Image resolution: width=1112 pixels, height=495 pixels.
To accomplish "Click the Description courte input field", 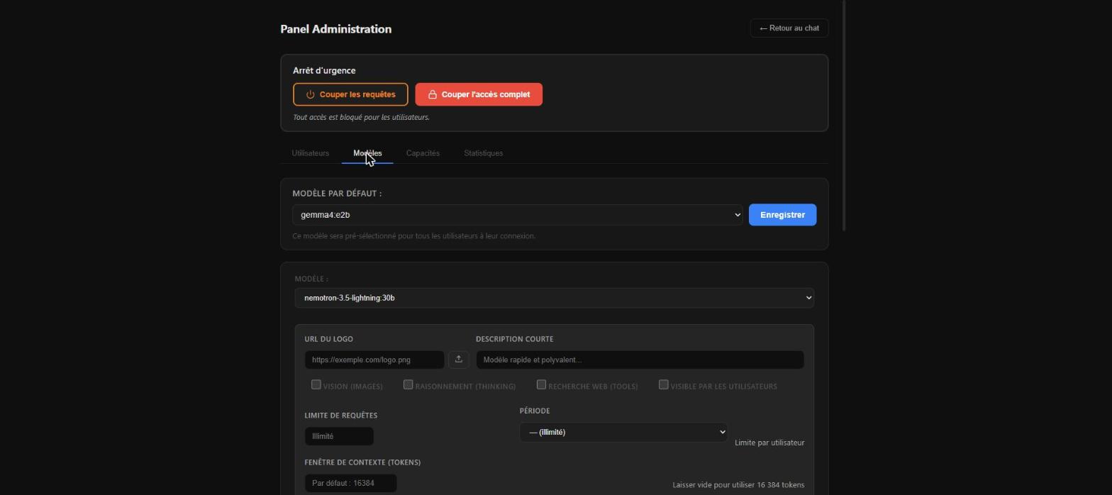I will pos(640,360).
